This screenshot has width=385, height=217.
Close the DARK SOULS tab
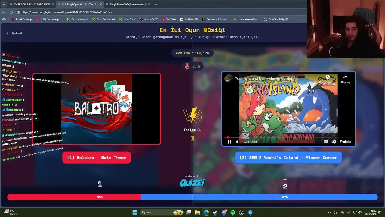click(53, 4)
